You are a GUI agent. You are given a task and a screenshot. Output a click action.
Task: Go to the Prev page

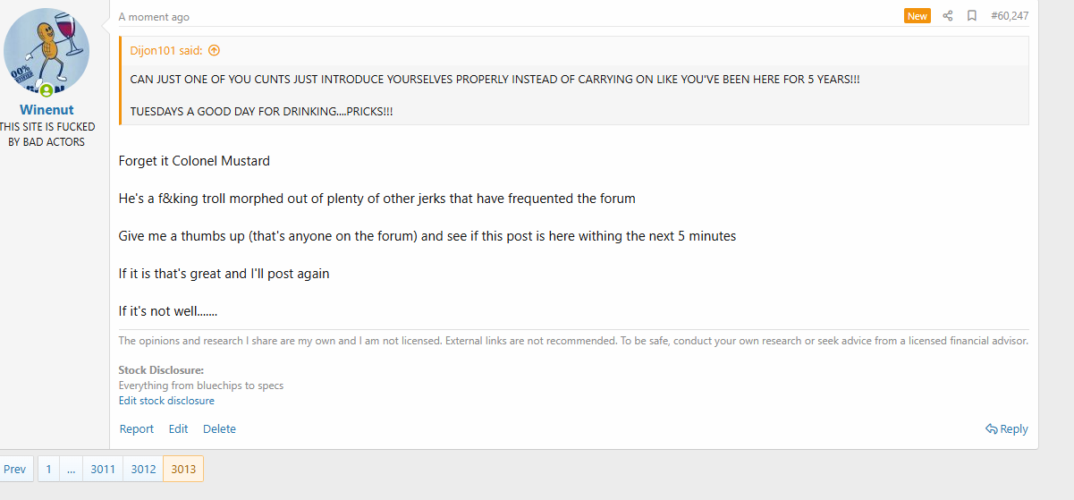15,469
